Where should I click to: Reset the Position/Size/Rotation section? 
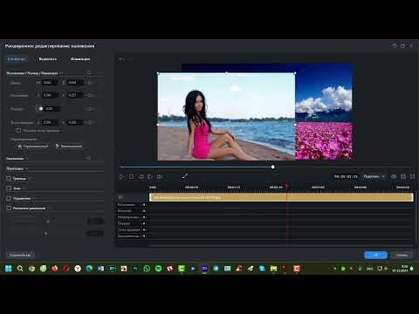(88, 72)
